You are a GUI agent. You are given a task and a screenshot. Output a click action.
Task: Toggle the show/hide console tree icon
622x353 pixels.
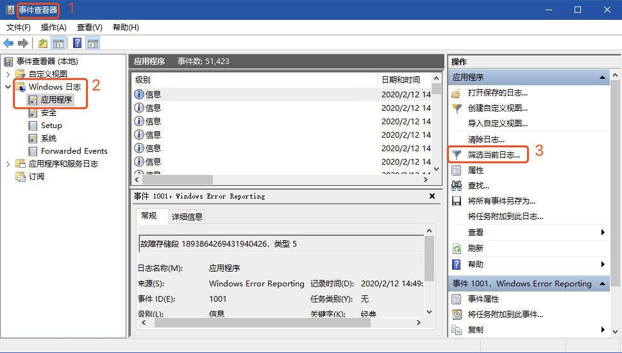pyautogui.click(x=58, y=43)
